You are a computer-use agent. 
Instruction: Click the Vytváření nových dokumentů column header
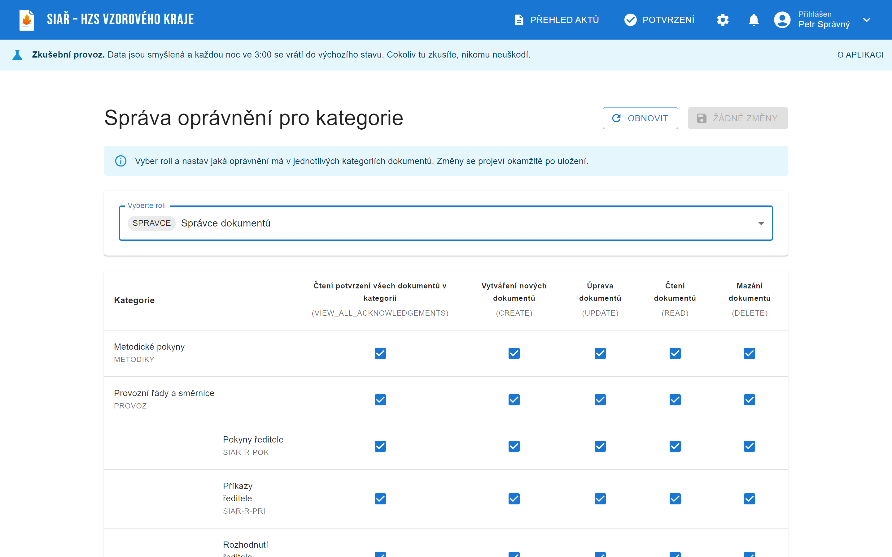coord(514,299)
